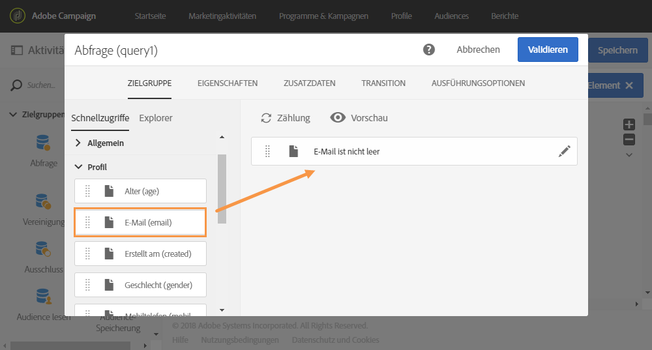Click Abbrechen to cancel the query
This screenshot has width=652, height=350.
click(478, 50)
